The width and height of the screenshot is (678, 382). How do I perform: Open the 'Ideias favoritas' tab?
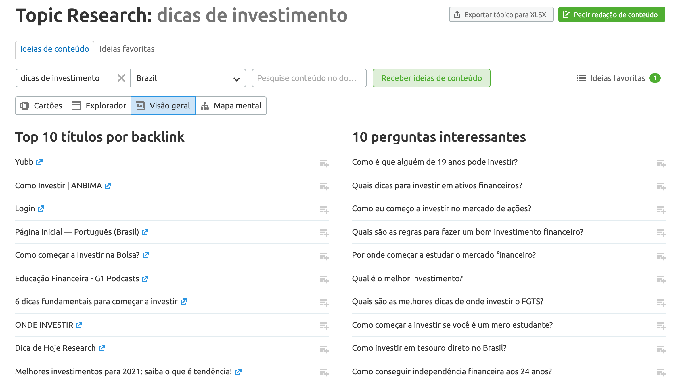(127, 49)
